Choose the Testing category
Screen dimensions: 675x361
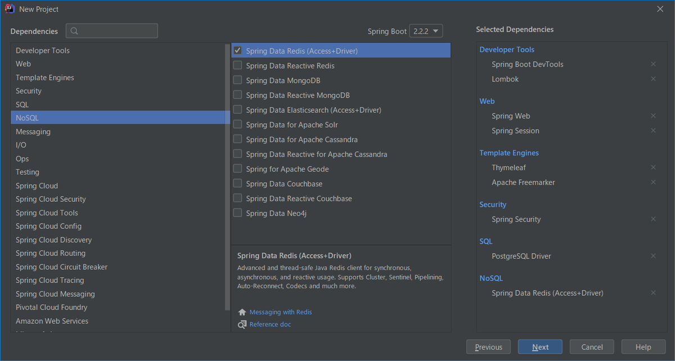(x=118, y=172)
